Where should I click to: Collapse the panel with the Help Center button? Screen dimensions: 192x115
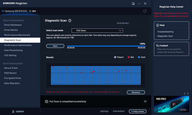138,111
